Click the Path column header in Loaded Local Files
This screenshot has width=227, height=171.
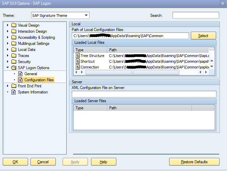(x=158, y=50)
